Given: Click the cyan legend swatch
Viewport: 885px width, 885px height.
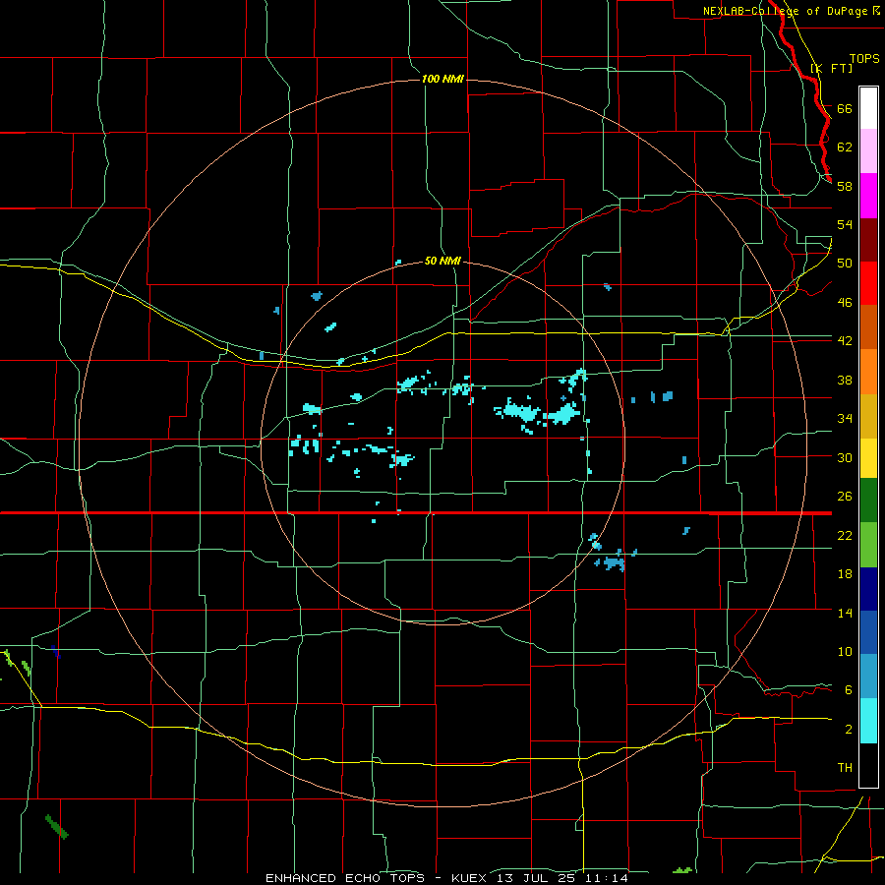Looking at the screenshot, I should tap(868, 721).
